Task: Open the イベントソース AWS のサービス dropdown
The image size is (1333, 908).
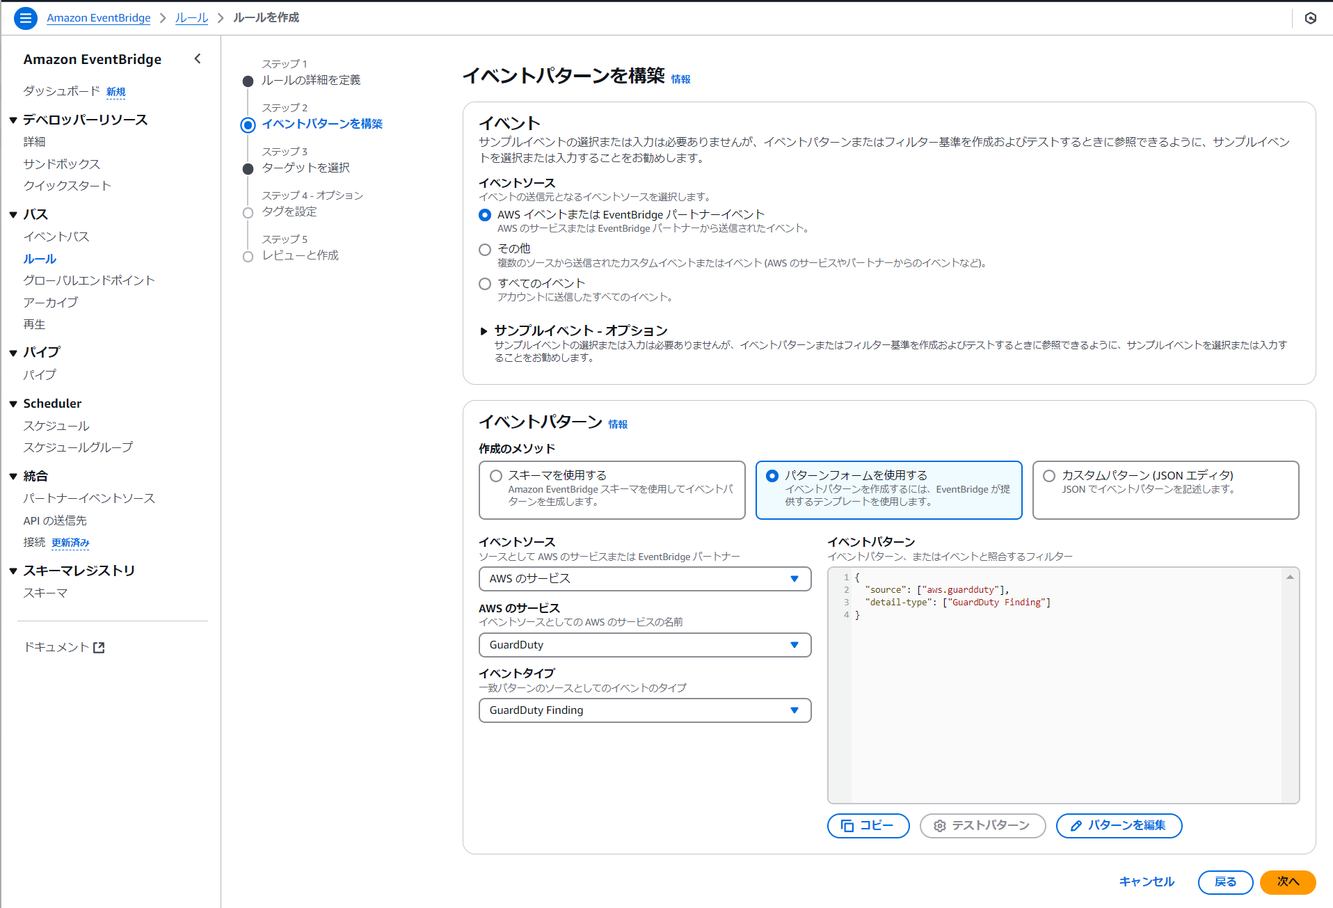Action: 645,579
